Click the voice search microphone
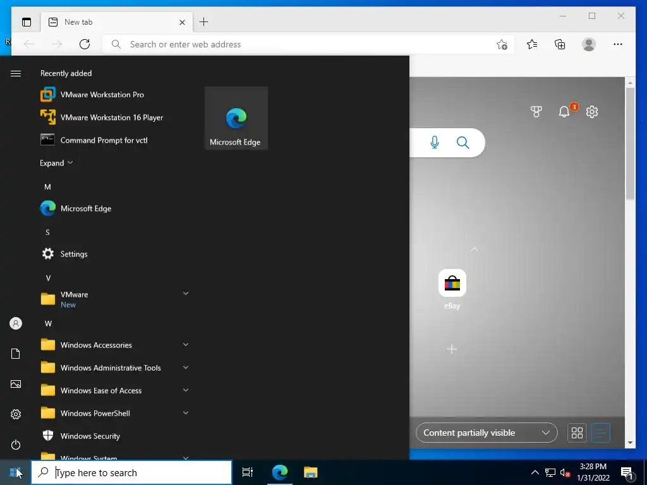Image resolution: width=647 pixels, height=485 pixels. click(435, 143)
